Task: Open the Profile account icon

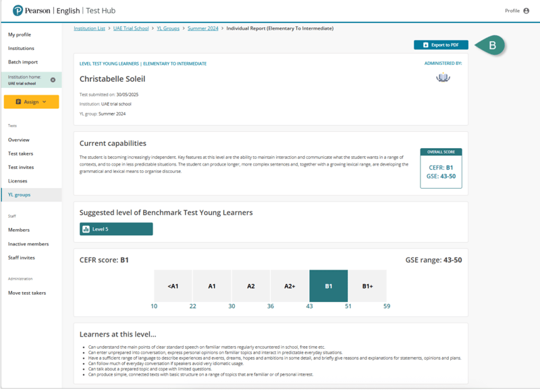Action: 526,11
